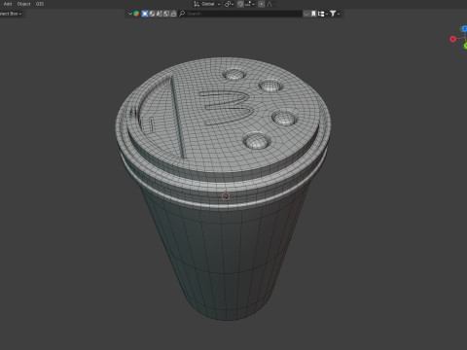Expand the Select Box tool dropdown
This screenshot has height=350, width=467.
click(11, 14)
